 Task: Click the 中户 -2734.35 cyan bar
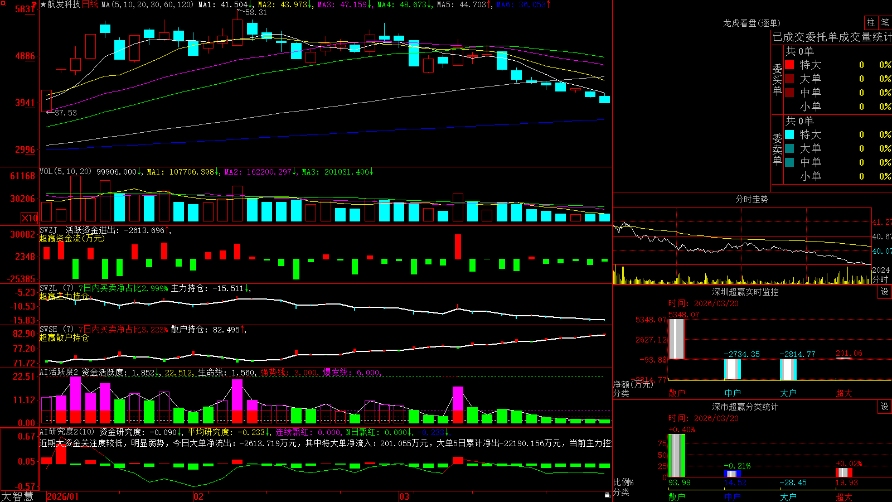[733, 369]
